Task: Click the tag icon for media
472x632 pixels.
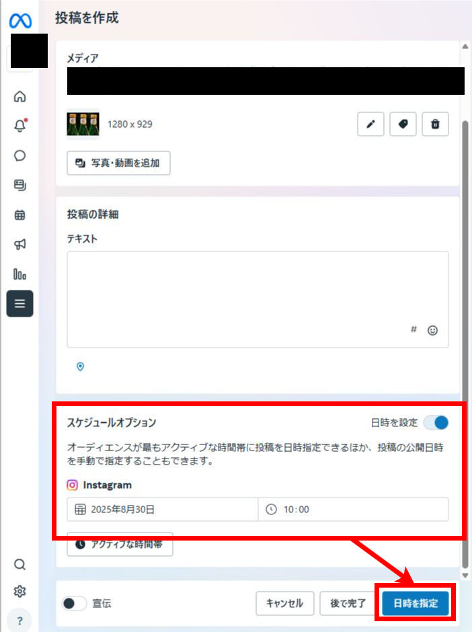Action: pyautogui.click(x=403, y=124)
